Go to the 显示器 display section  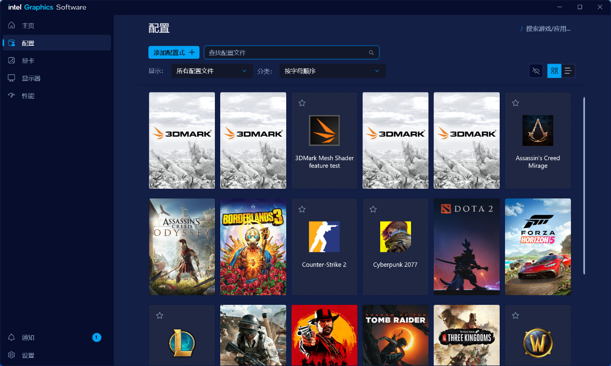57,78
